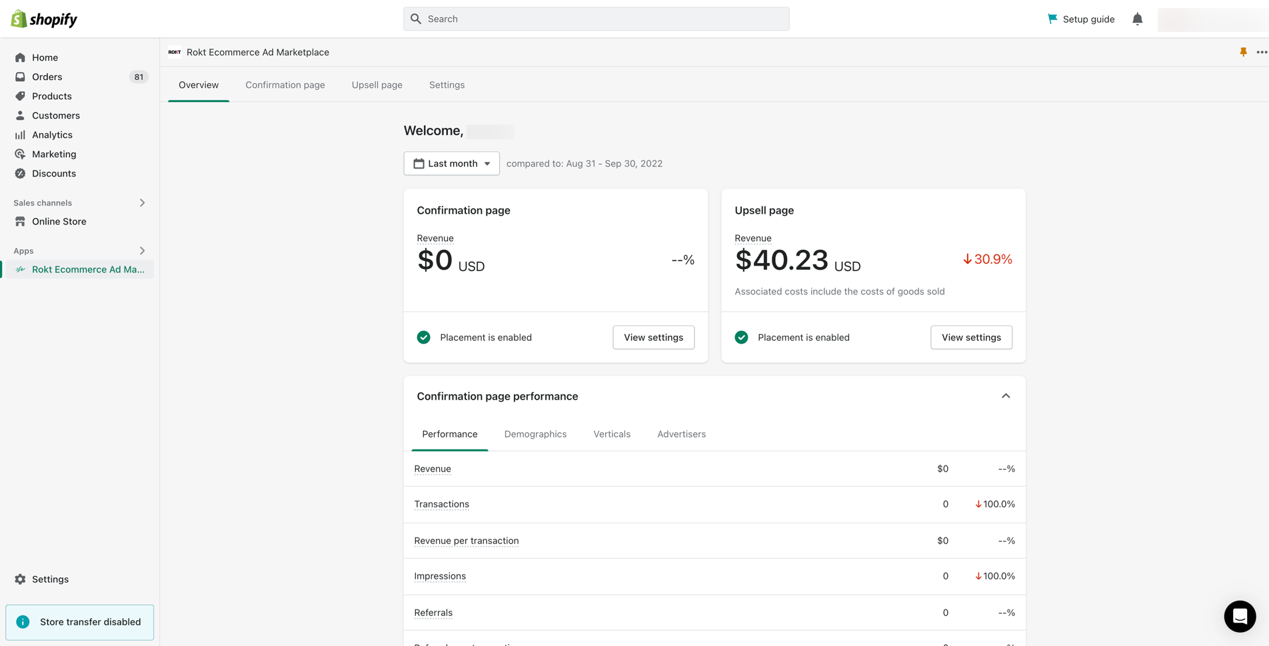Click the Confirmation page Revenue label
1269x646 pixels.
click(435, 238)
